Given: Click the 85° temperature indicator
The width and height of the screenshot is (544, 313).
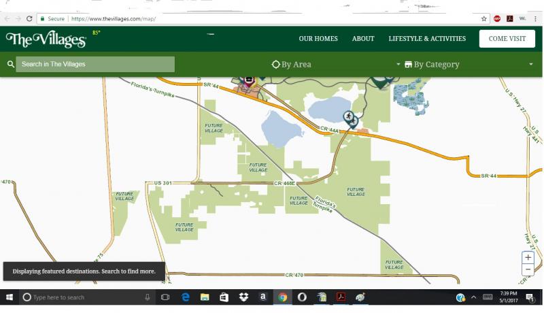Looking at the screenshot, I should (97, 33).
